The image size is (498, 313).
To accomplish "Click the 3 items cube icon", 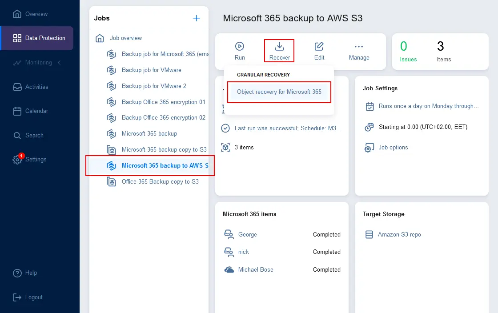I will pyautogui.click(x=225, y=147).
